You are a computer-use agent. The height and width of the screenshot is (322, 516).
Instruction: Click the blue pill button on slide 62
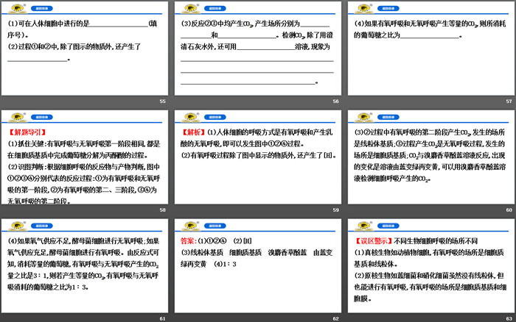click(215, 226)
